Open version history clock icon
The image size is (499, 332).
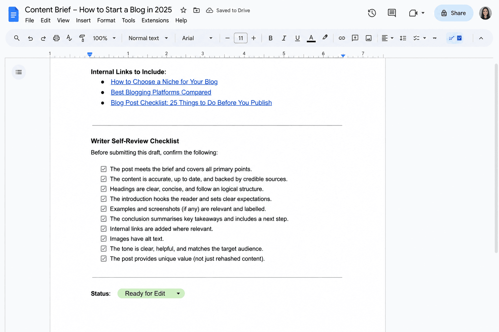(x=372, y=13)
